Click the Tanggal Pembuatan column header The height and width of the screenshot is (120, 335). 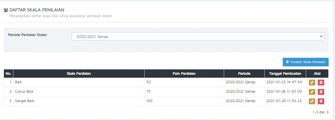coord(285,74)
